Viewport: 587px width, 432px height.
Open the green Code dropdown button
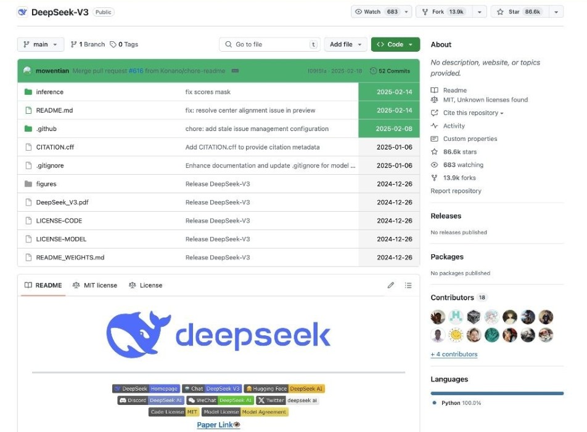pyautogui.click(x=395, y=44)
